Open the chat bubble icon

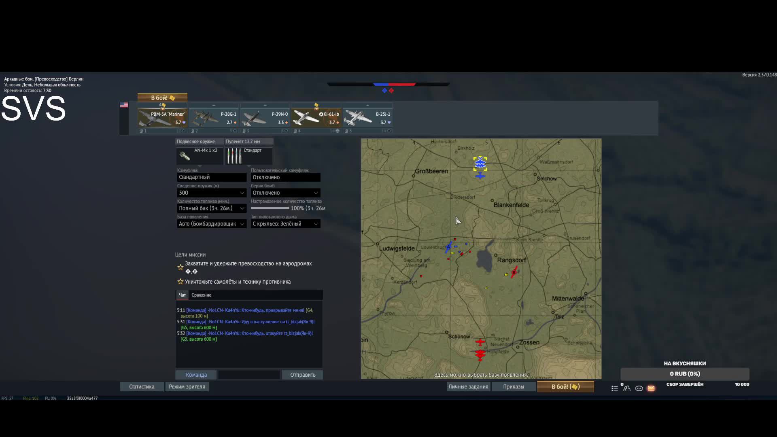click(639, 388)
